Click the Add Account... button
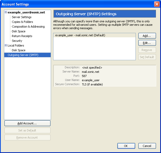This screenshot has width=161, height=153. click(x=27, y=123)
